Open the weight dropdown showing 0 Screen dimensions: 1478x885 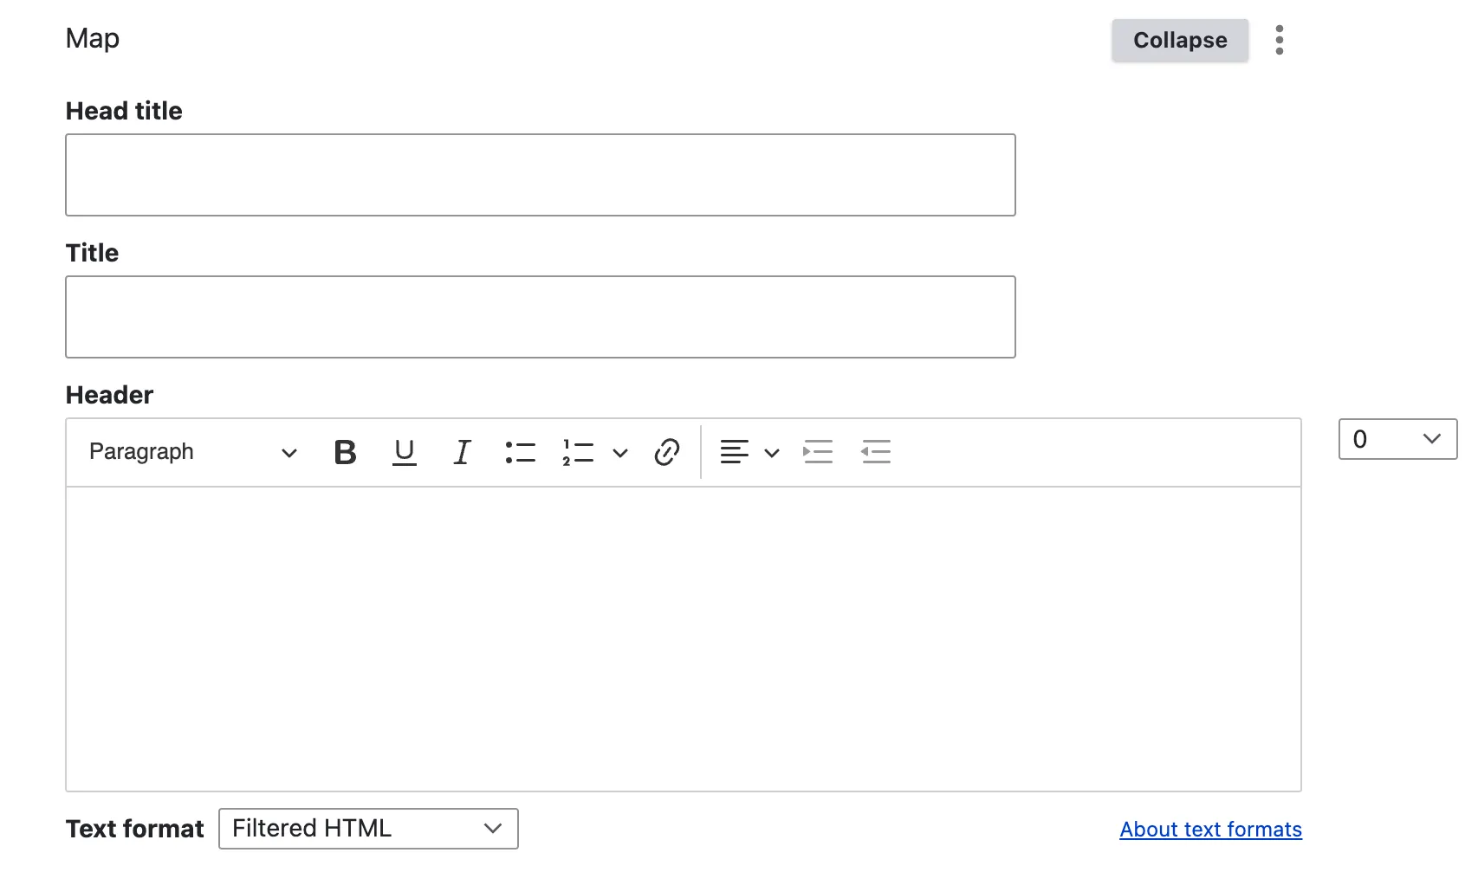click(1397, 439)
